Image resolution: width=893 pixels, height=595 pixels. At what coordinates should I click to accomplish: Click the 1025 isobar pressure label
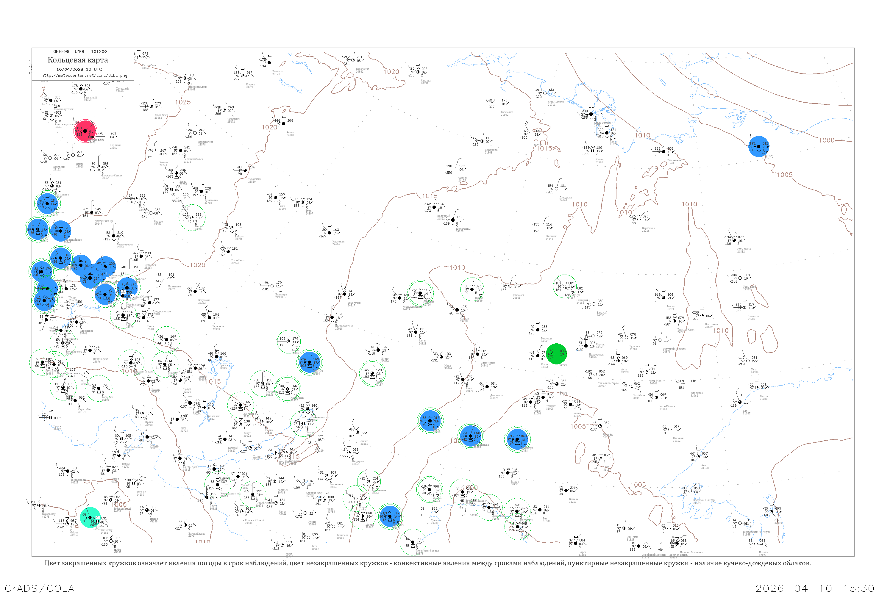[183, 102]
